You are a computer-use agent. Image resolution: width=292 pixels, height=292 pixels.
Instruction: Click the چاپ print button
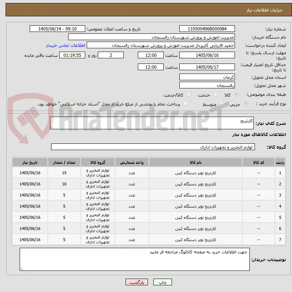tap(162, 282)
